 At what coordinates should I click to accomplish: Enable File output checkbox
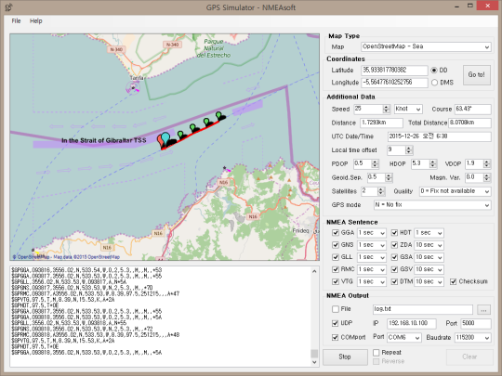pyautogui.click(x=336, y=309)
